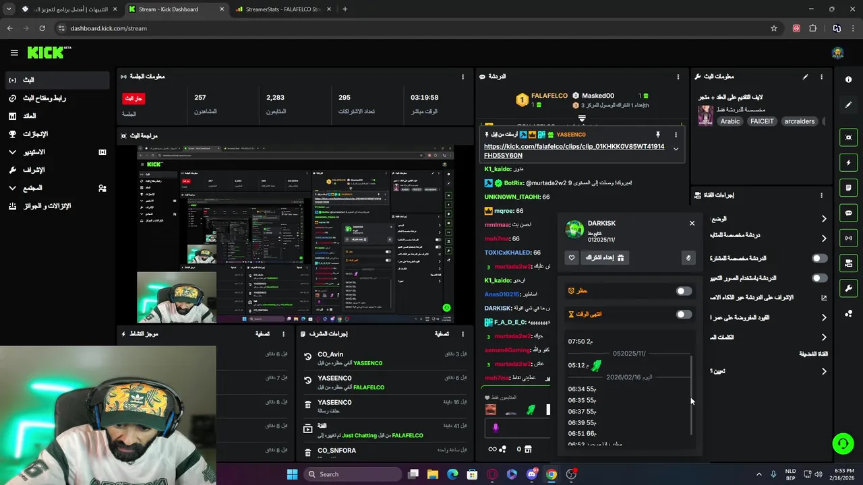The image size is (863, 485).
Task: Click the stream preview widget icon in the right toolbar
Action: point(848,137)
